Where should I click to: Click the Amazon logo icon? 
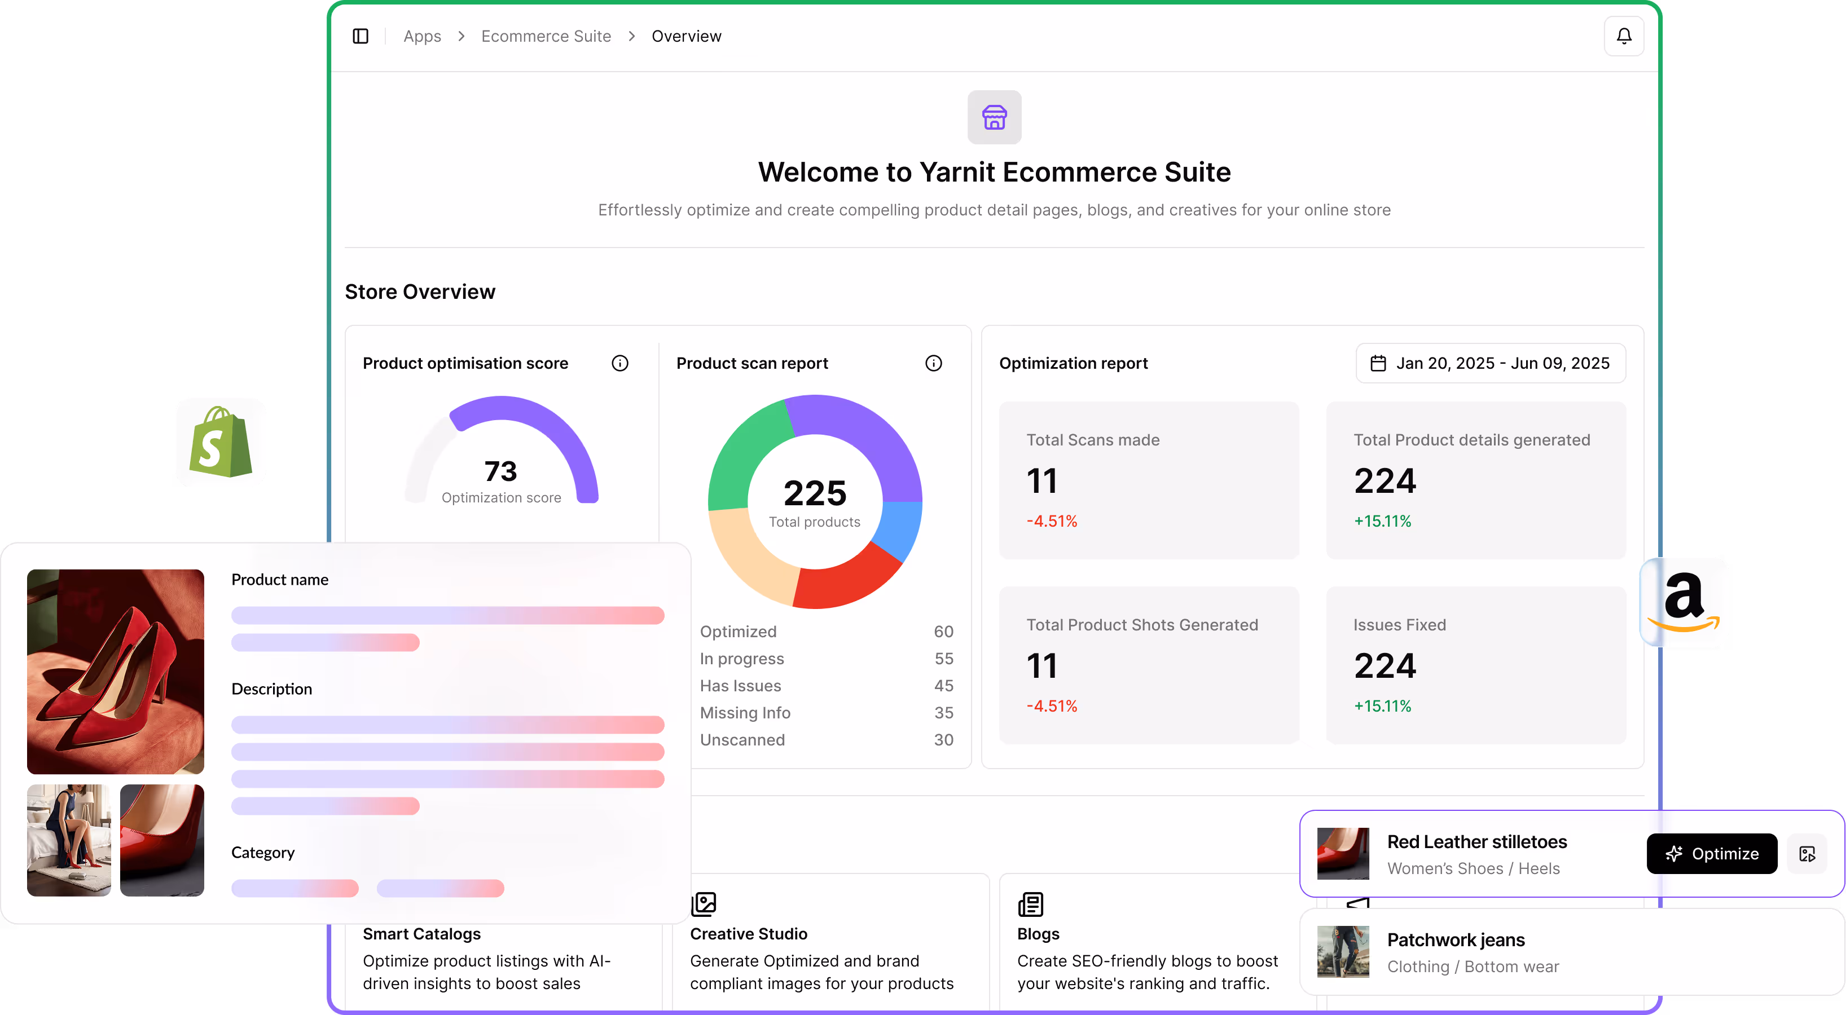(x=1684, y=602)
